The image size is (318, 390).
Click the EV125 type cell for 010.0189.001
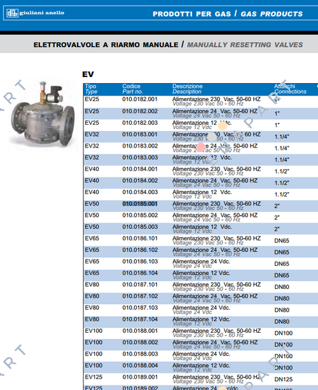93,377
